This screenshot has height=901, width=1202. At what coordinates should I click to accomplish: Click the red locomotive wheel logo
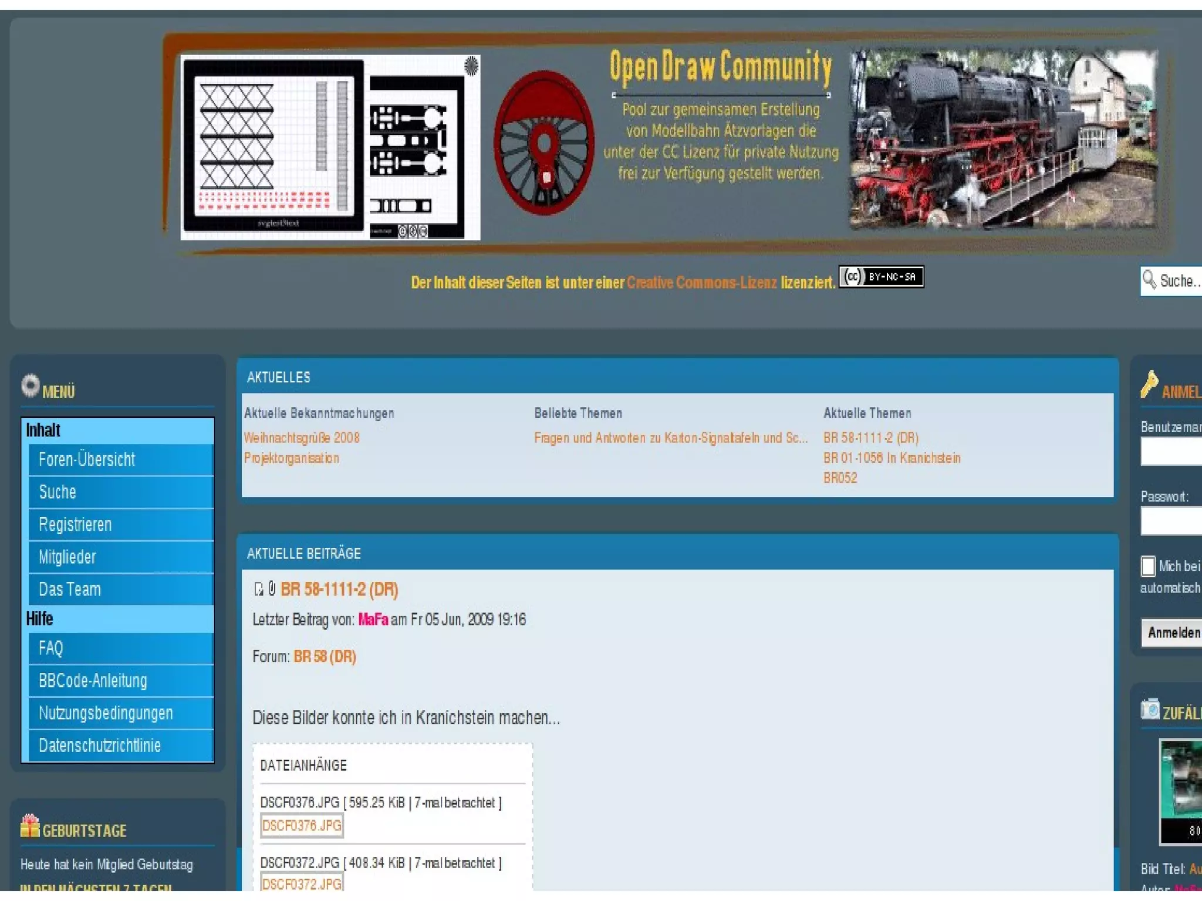coord(544,143)
